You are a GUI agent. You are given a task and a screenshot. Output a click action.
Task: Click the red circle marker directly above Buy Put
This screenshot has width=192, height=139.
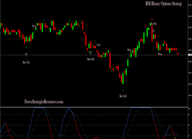pos(152,19)
